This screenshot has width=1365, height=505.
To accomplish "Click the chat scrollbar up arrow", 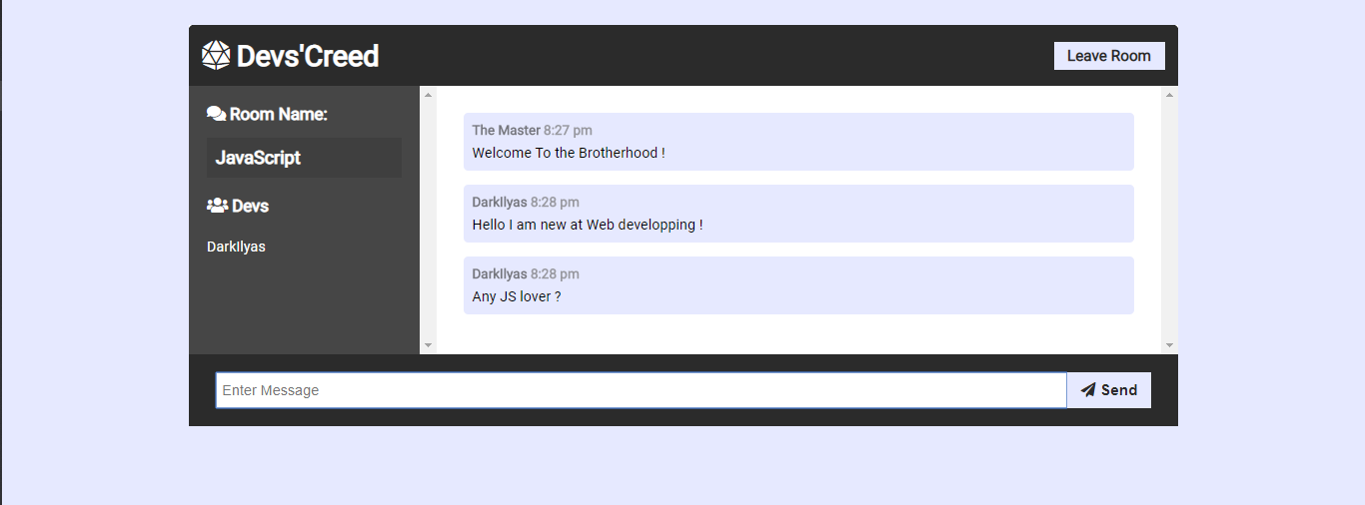I will click(x=1169, y=95).
